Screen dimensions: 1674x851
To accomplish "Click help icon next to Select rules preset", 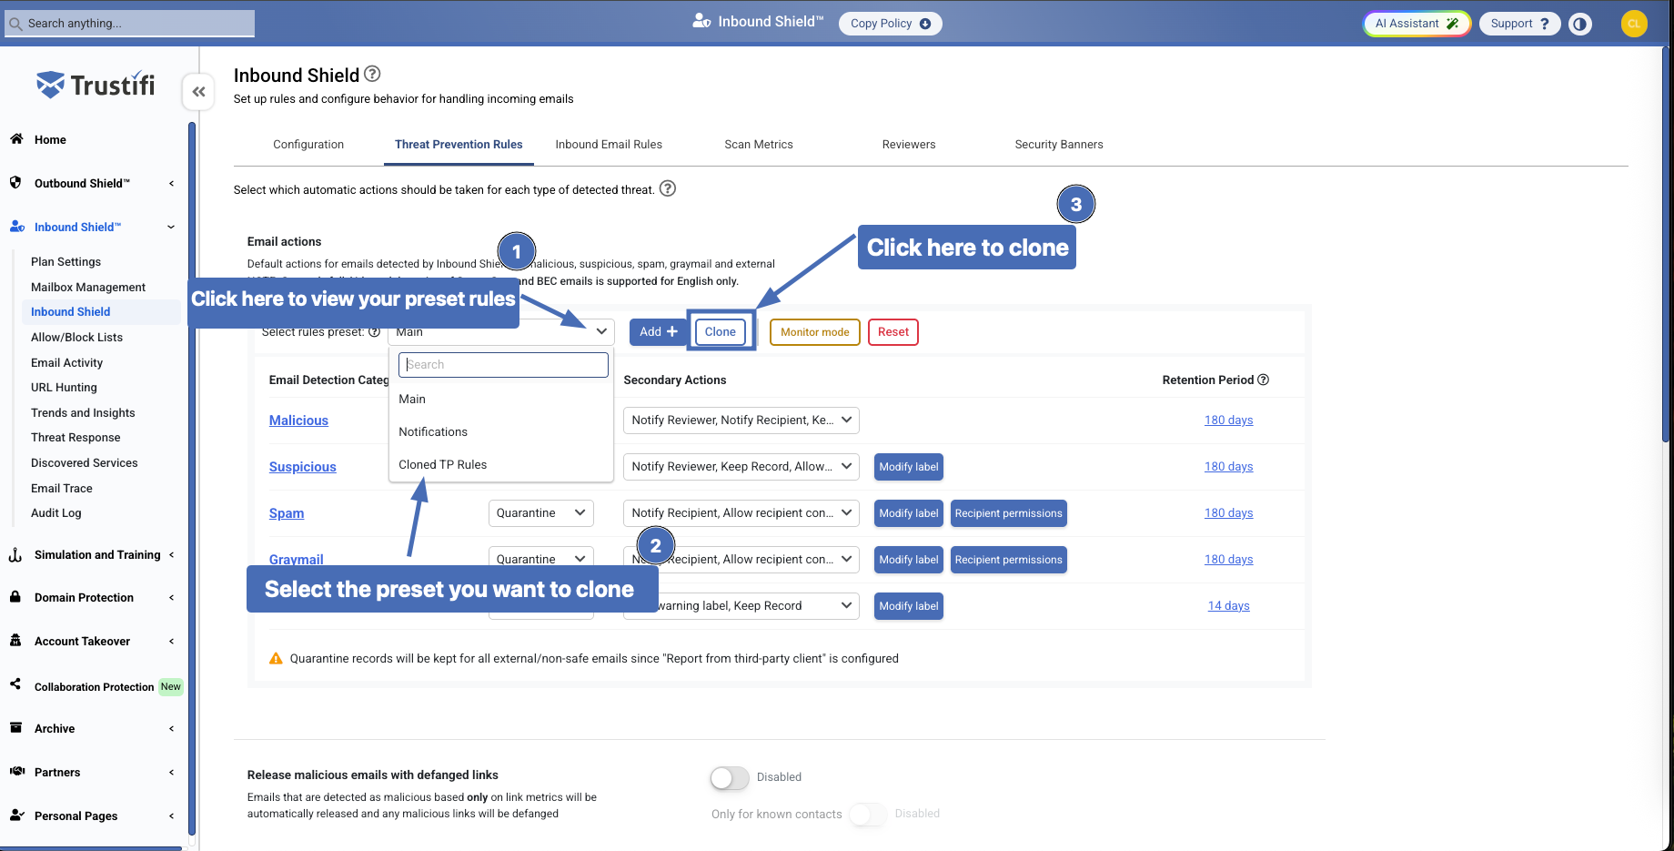I will pyautogui.click(x=374, y=332).
